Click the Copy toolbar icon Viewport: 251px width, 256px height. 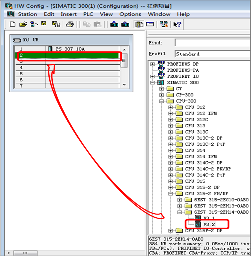[87, 24]
